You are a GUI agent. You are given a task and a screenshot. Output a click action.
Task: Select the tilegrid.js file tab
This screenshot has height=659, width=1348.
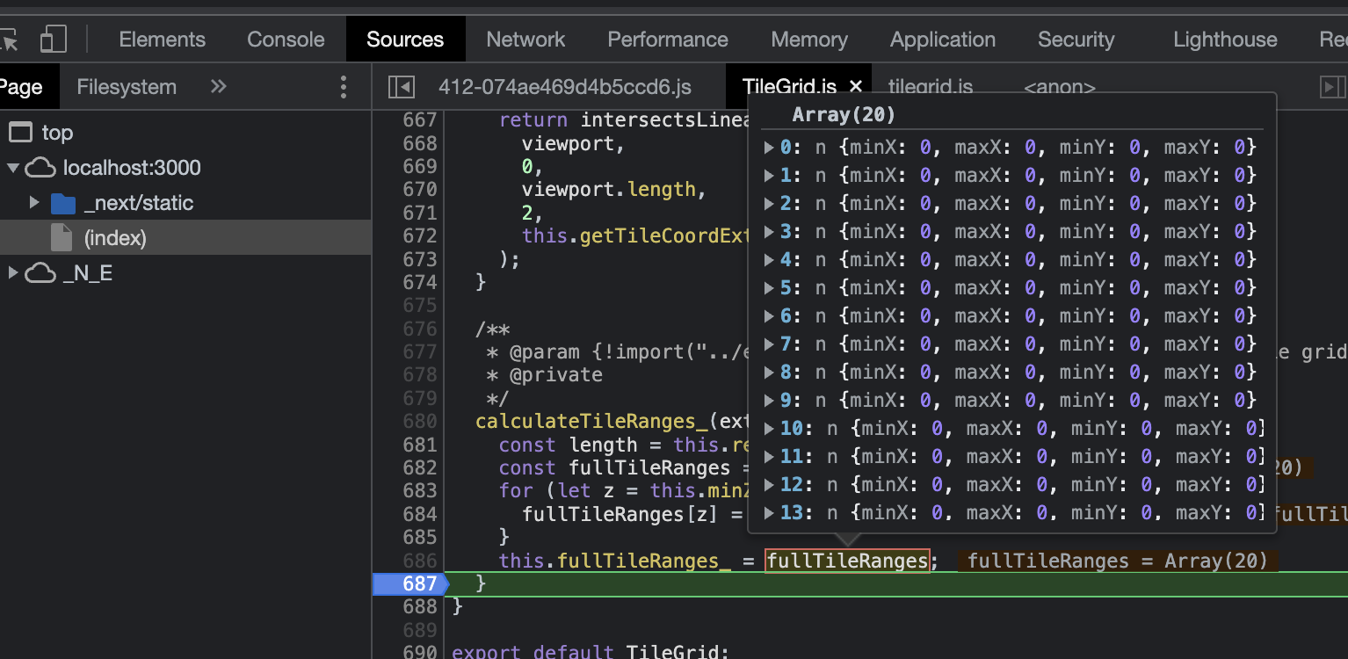click(930, 86)
